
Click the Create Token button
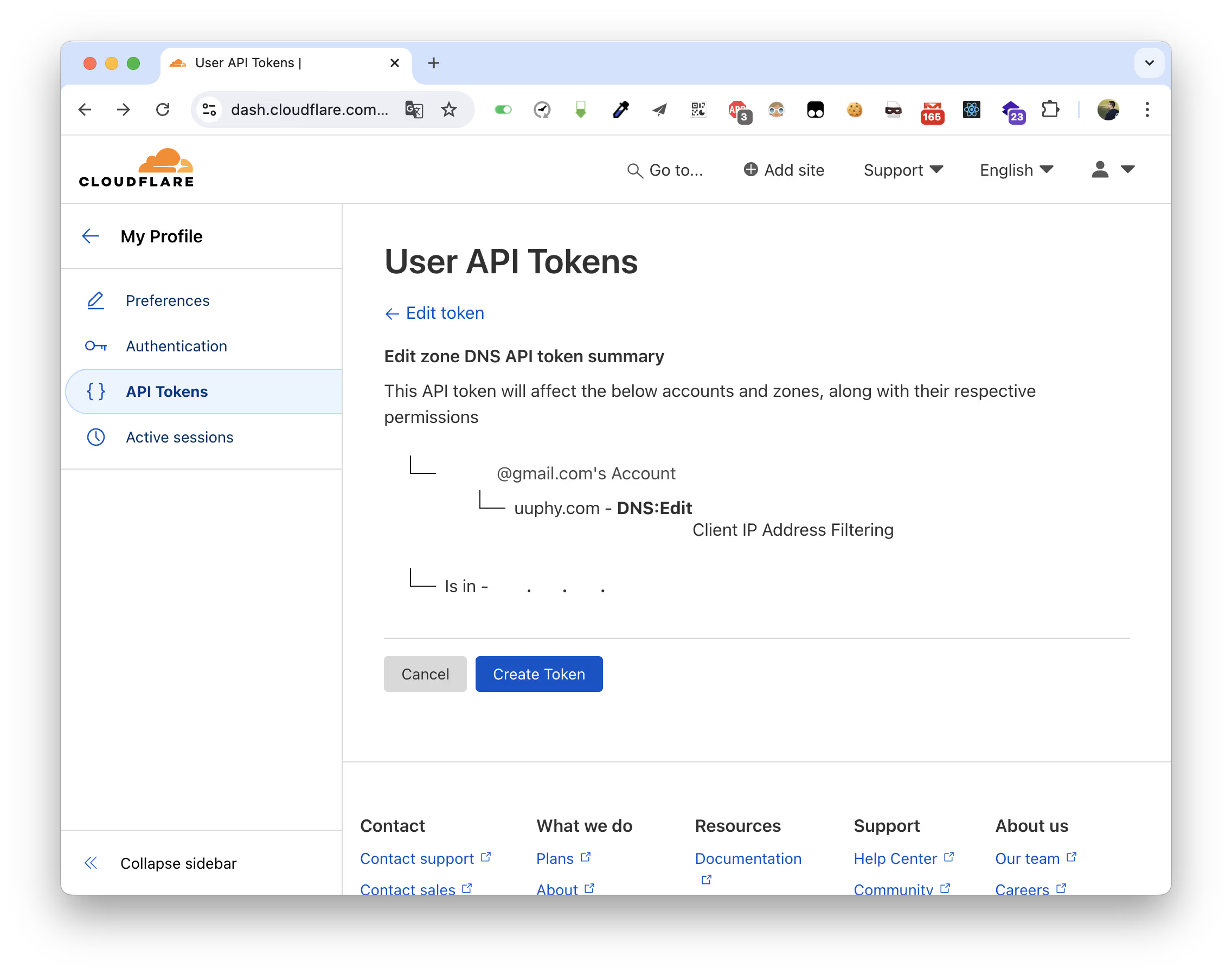coord(538,674)
